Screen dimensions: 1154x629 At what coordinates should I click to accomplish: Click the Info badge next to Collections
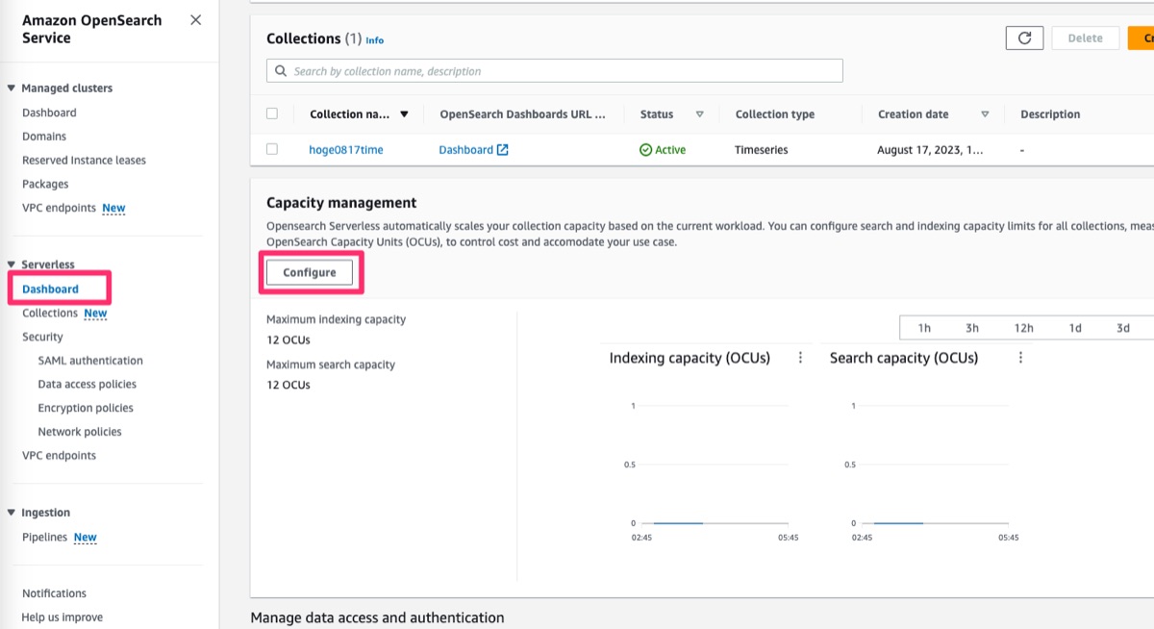[x=374, y=39]
